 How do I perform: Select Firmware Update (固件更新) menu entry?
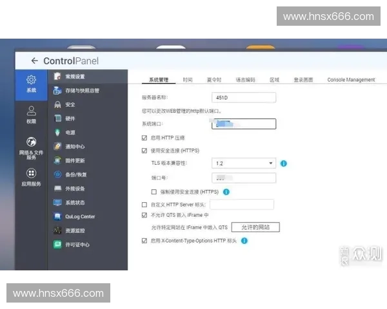click(x=88, y=161)
